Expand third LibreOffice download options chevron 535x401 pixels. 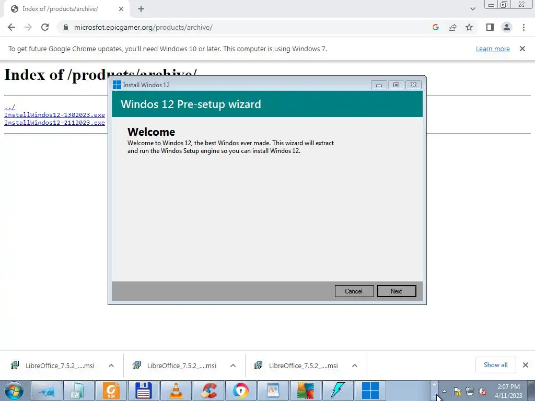pyautogui.click(x=355, y=365)
